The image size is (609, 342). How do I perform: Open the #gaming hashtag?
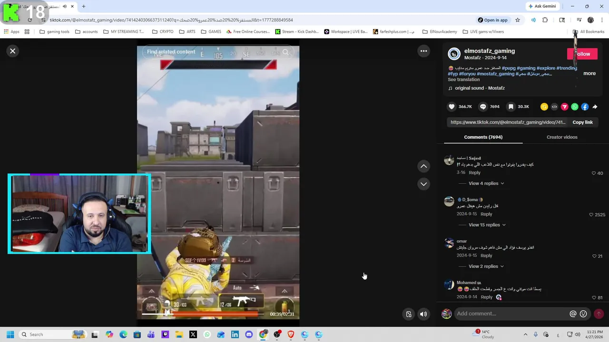[x=526, y=68]
